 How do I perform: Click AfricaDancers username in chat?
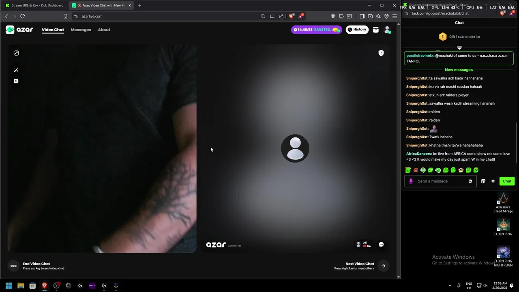419,154
